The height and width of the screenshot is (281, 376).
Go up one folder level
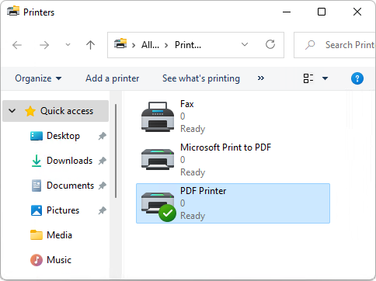(x=90, y=45)
